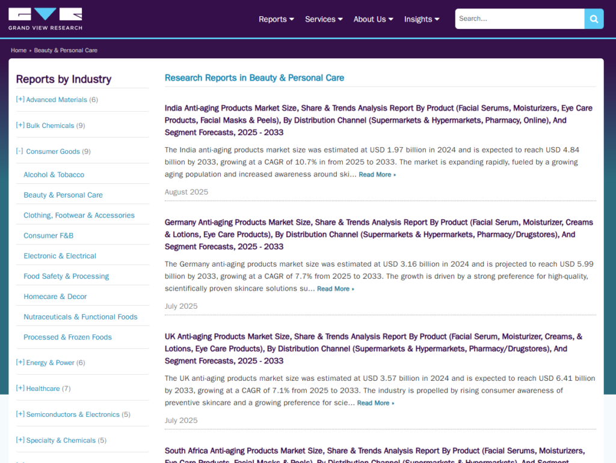Collapse the Consumer Goods category
616x463 pixels.
click(20, 151)
